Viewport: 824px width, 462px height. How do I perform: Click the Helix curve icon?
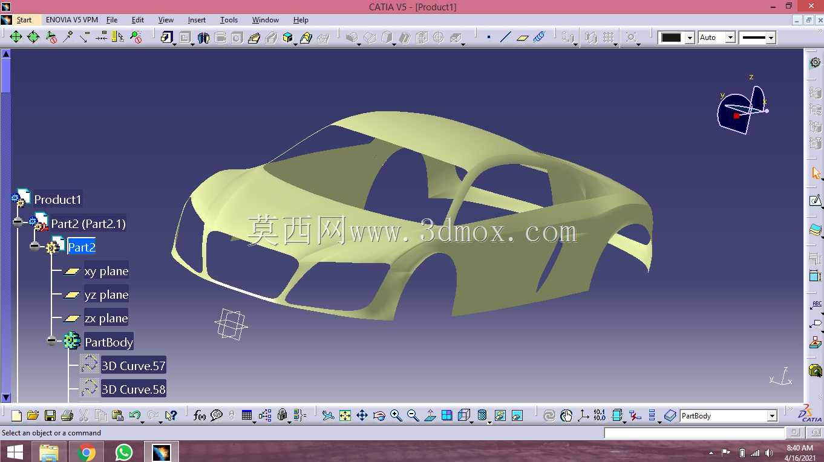540,37
